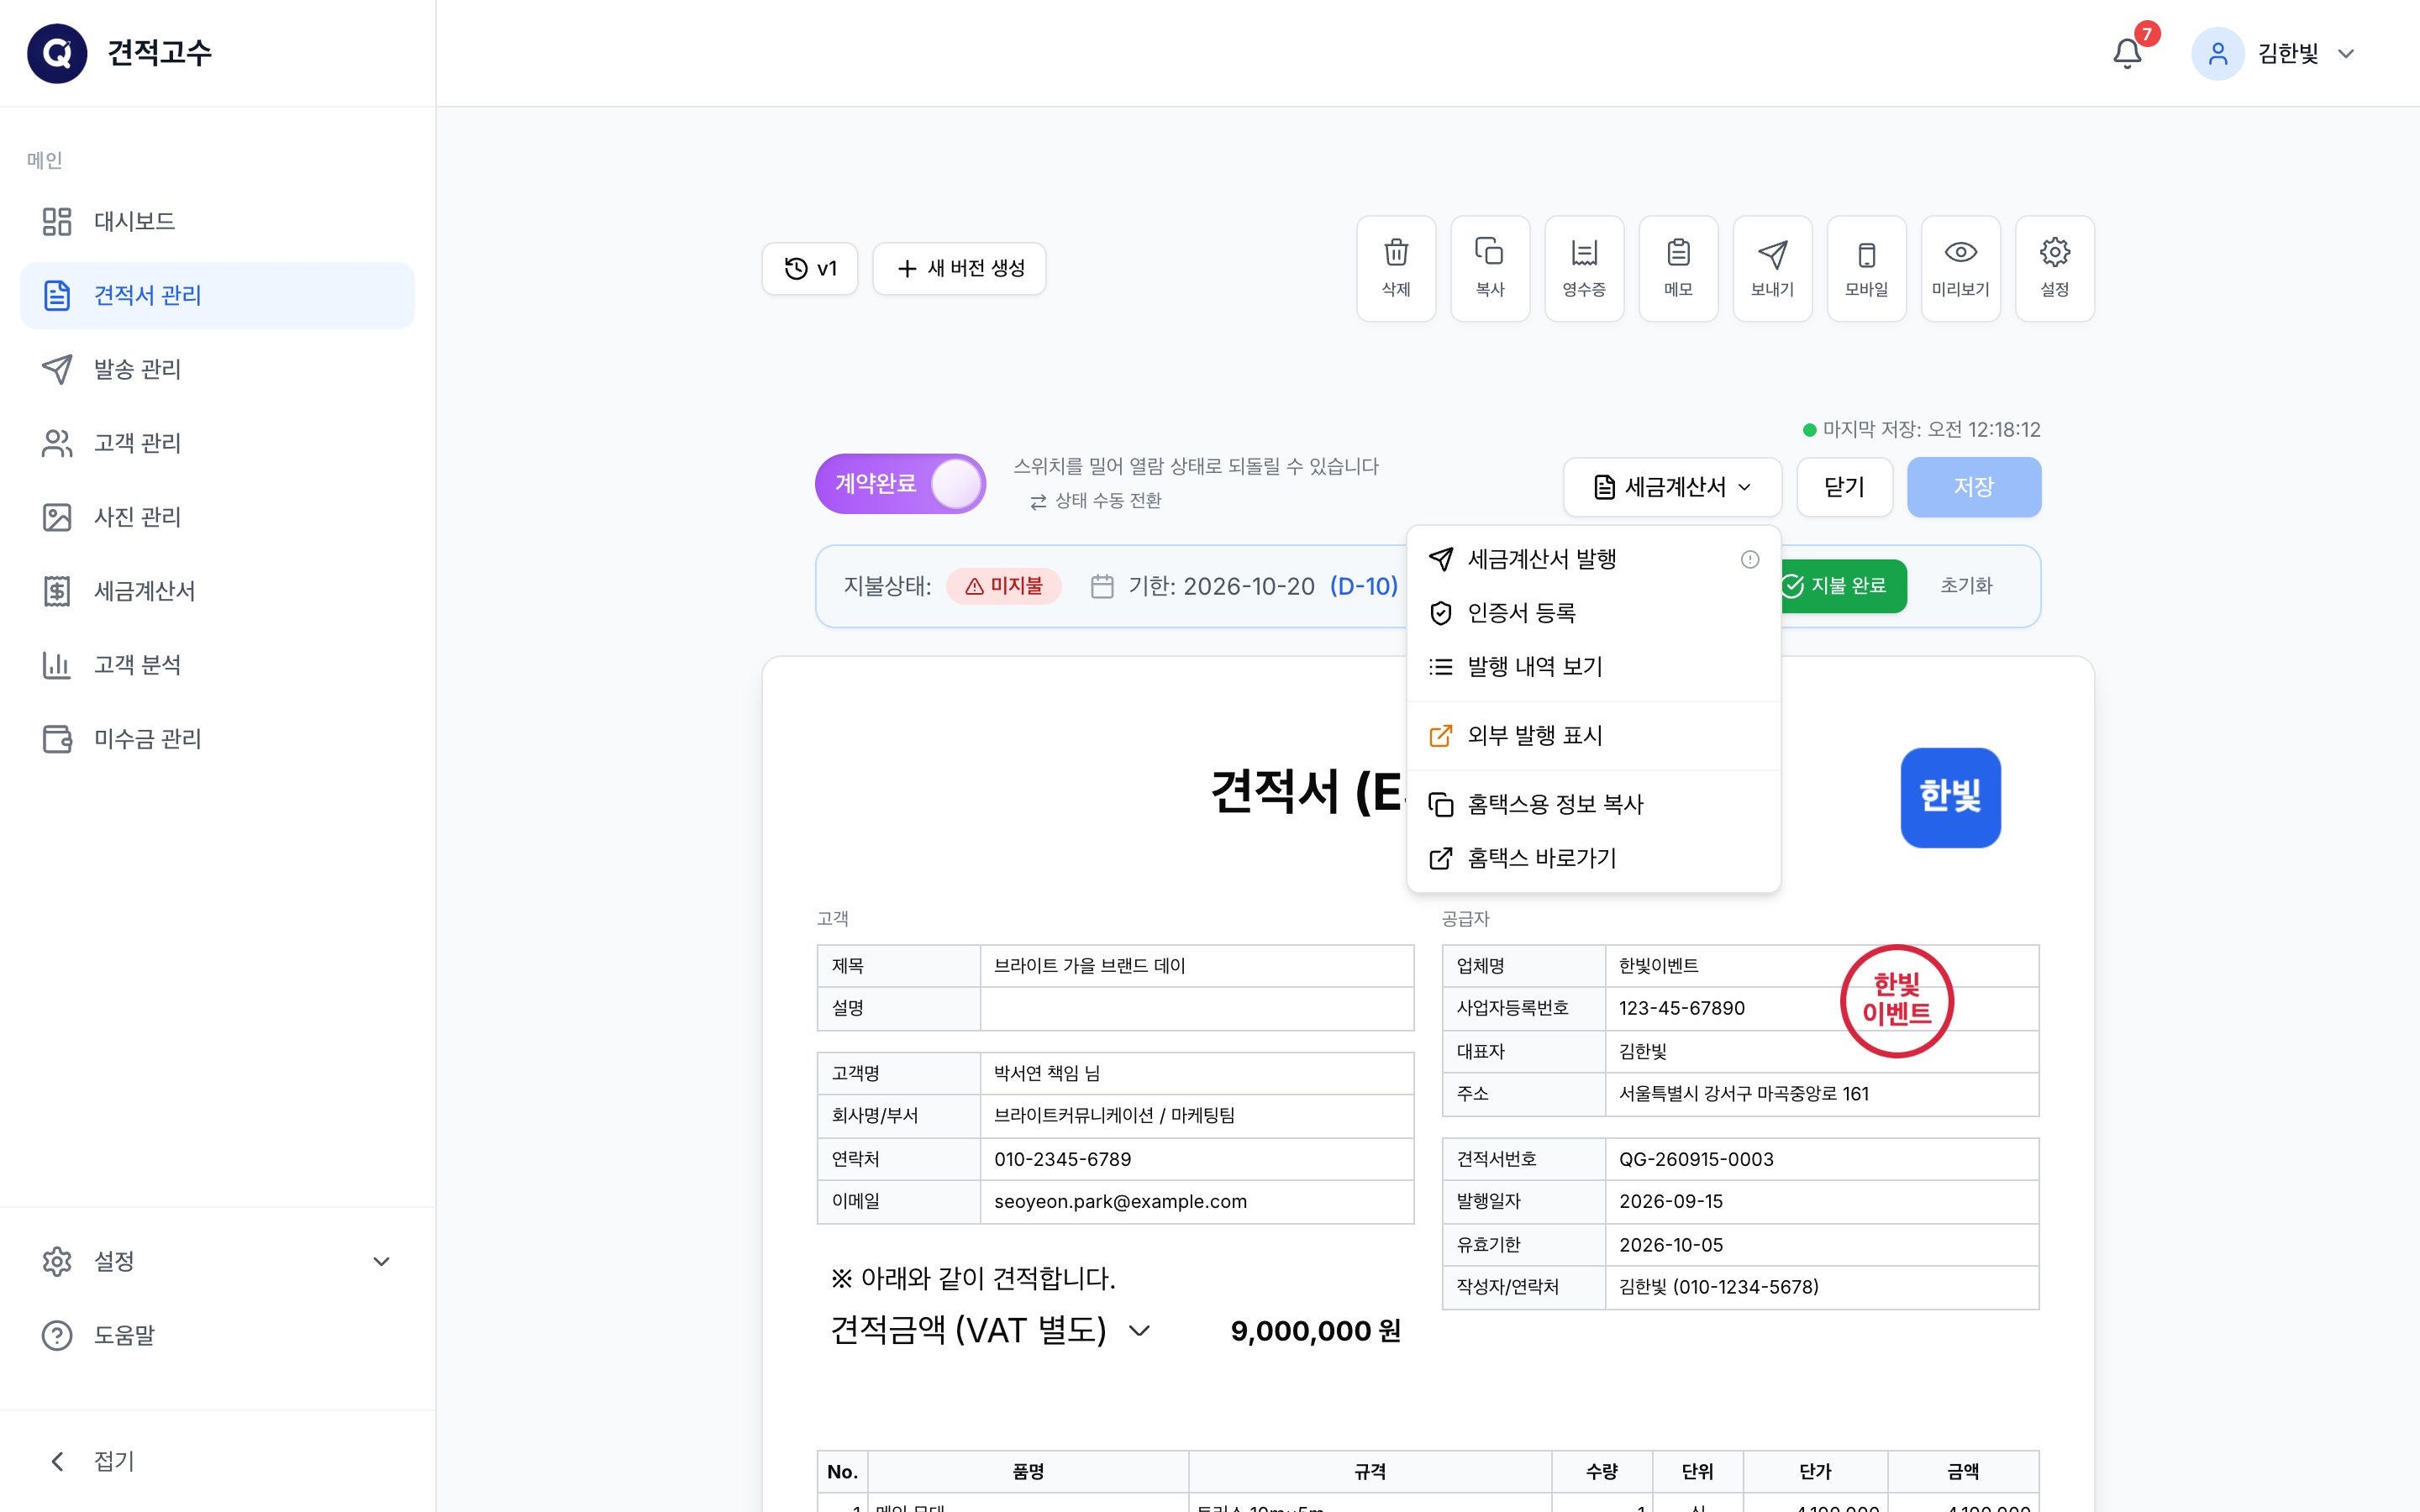Select 인증서 등록 menu item

pos(1593,613)
